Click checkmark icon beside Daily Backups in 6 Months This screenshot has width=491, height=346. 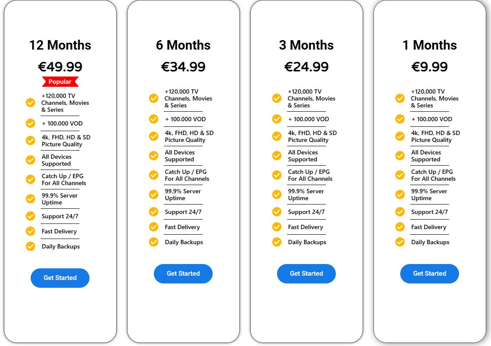click(153, 242)
